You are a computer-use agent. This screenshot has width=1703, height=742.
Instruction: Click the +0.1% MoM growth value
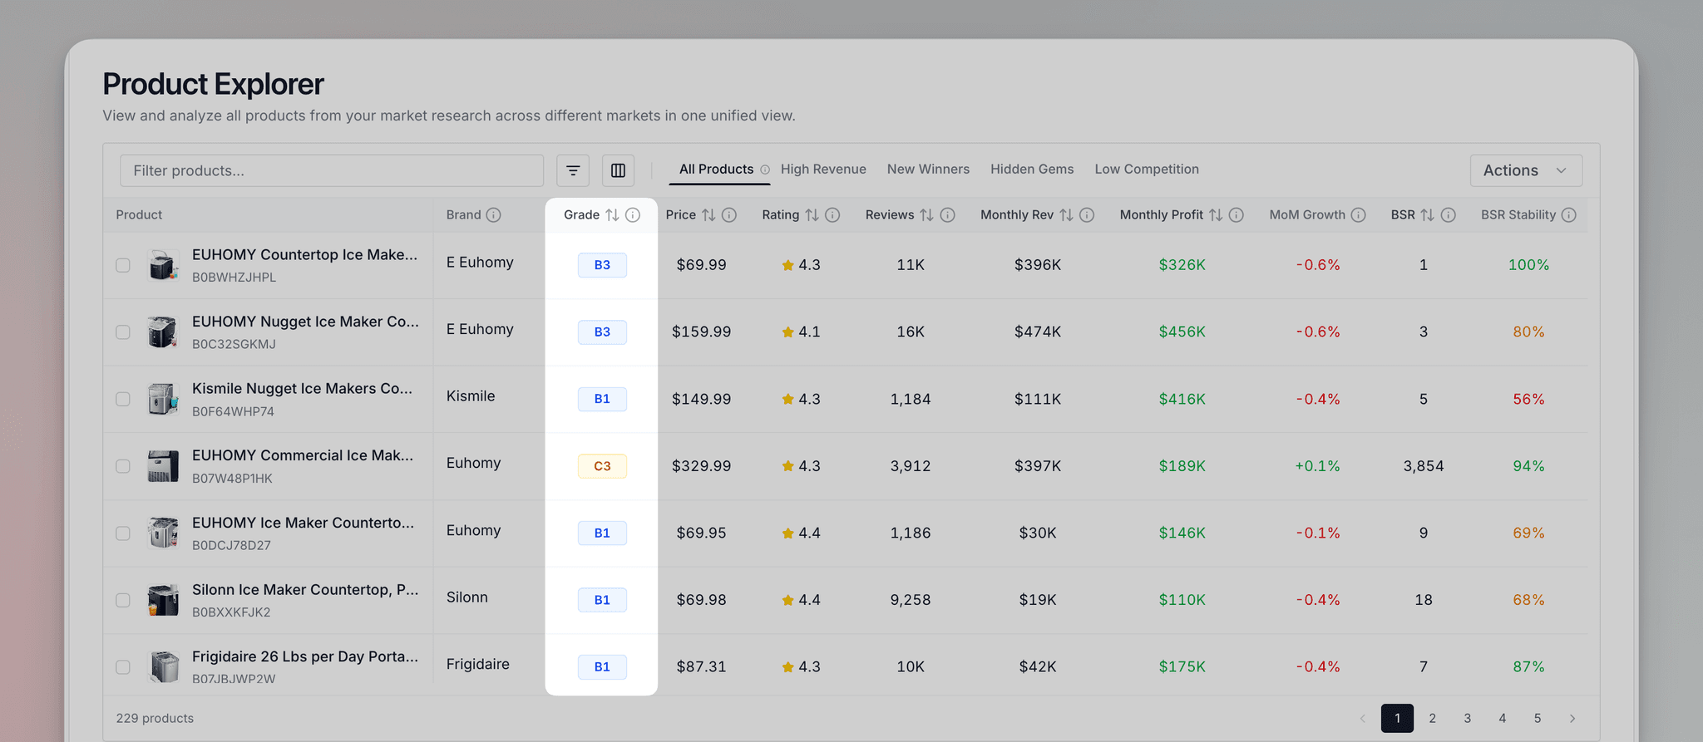pyautogui.click(x=1317, y=466)
